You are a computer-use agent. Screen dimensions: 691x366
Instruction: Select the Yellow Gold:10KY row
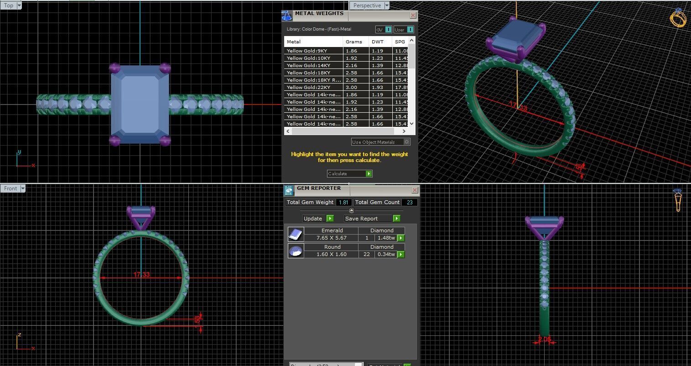[346, 58]
